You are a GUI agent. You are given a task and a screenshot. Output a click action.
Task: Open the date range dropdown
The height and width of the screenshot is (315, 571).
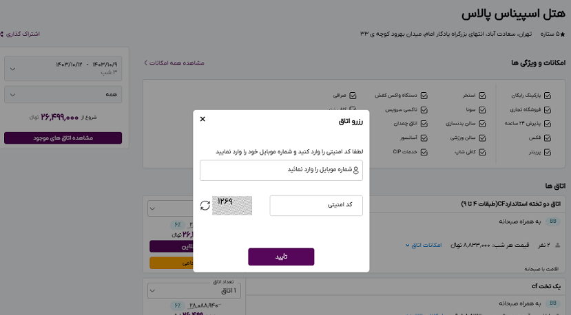(x=63, y=67)
